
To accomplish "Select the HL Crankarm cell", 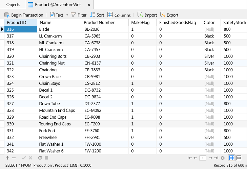I will pyautogui.click(x=59, y=50).
